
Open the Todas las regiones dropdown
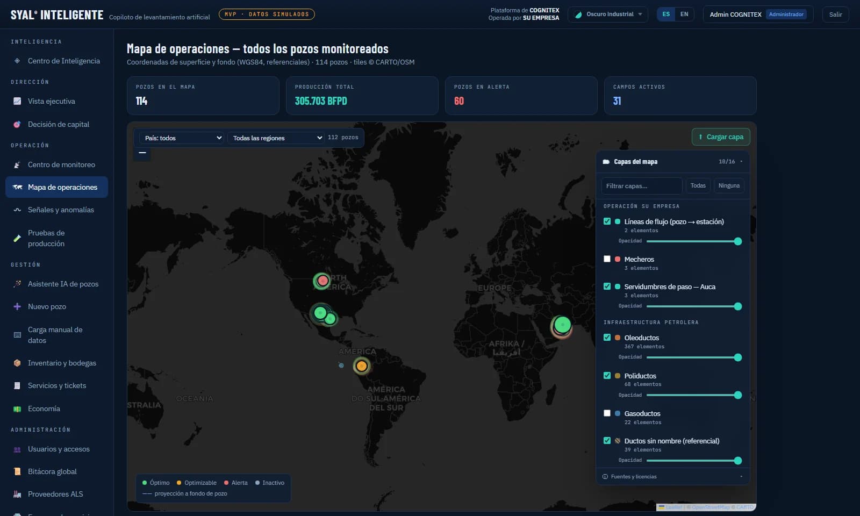tap(276, 138)
